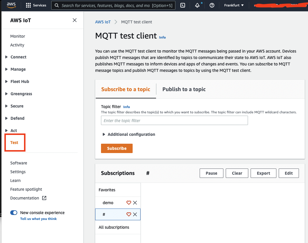The width and height of the screenshot is (308, 243).
Task: Open Documentation external link icon
Action: tap(44, 198)
